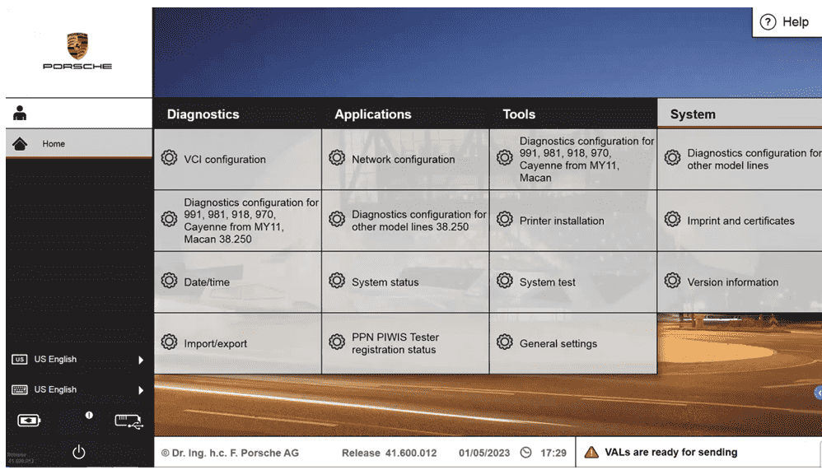822x470 pixels.
Task: Open Diagnostics configuration for 991, 981 without version
Action: click(x=573, y=160)
